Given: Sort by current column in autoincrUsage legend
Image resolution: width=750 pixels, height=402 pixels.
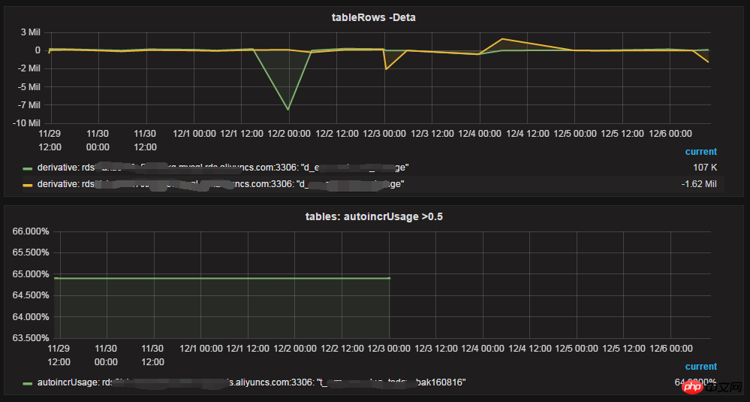Looking at the screenshot, I should (700, 367).
